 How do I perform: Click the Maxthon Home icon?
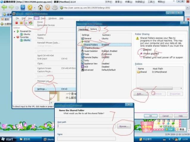click(40, 7)
